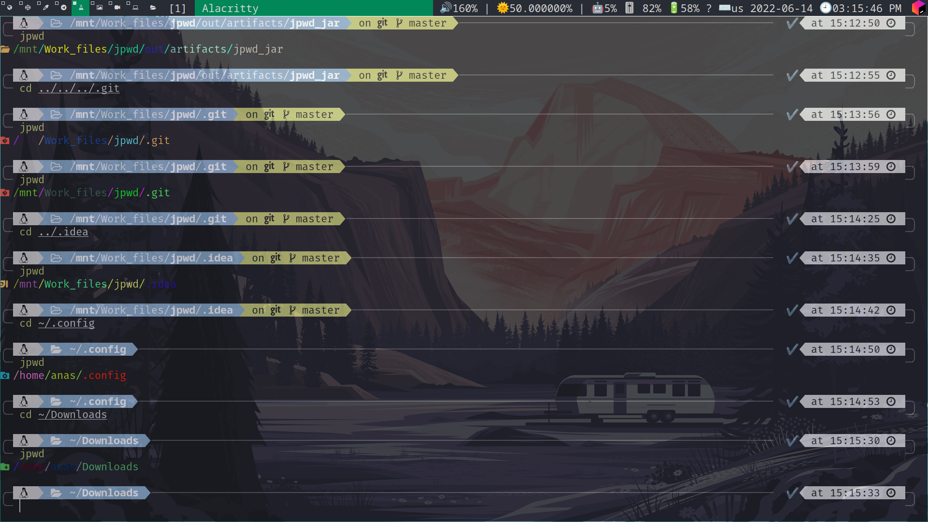Click the sun brightness 50% widget
Screen dimensions: 928x522
[x=534, y=8]
